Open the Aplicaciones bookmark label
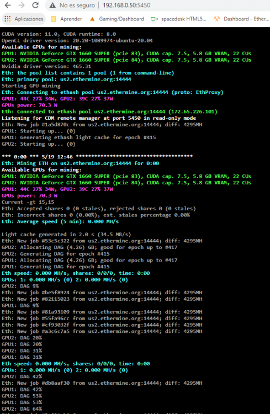Image resolution: width=270 pixels, height=414 pixels. 29,19
